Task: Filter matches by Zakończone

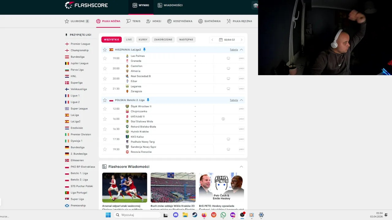Action: [x=163, y=39]
